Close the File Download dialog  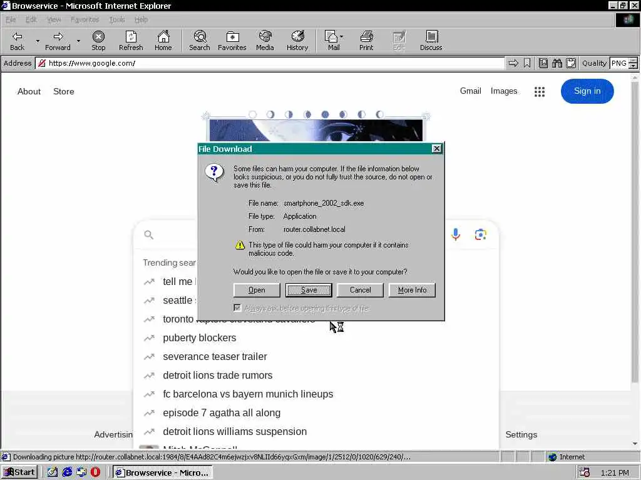tap(436, 149)
